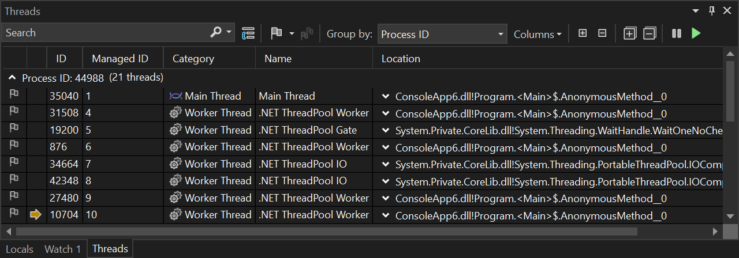739x258 pixels.
Task: Click in the Search threads field
Action: (x=104, y=33)
